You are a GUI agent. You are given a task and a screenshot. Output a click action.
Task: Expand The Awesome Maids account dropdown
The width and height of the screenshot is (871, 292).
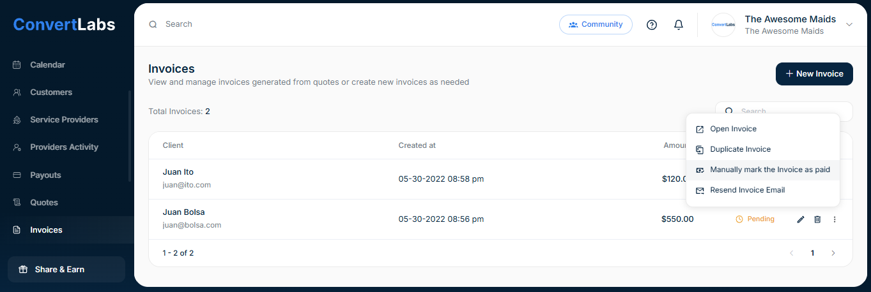[849, 24]
